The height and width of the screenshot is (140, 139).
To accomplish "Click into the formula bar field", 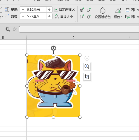I will [x=79, y=29].
